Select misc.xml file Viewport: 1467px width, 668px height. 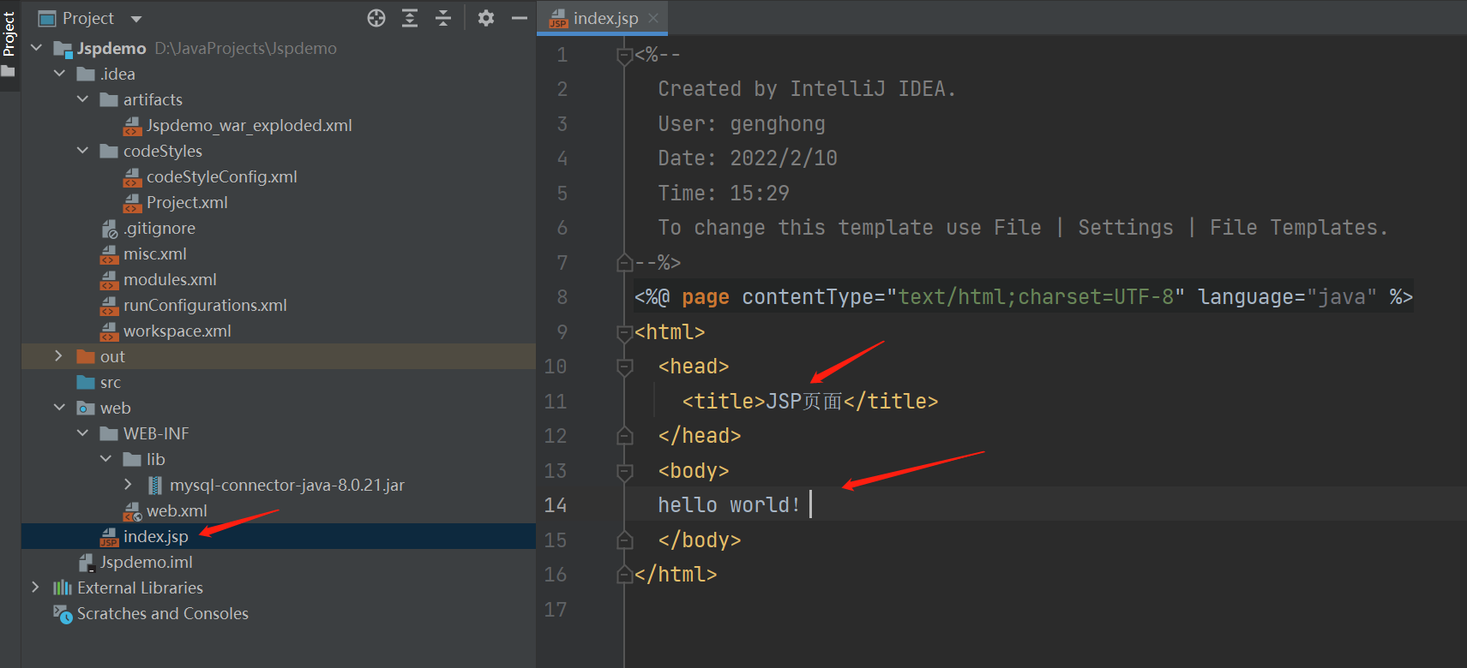click(154, 253)
